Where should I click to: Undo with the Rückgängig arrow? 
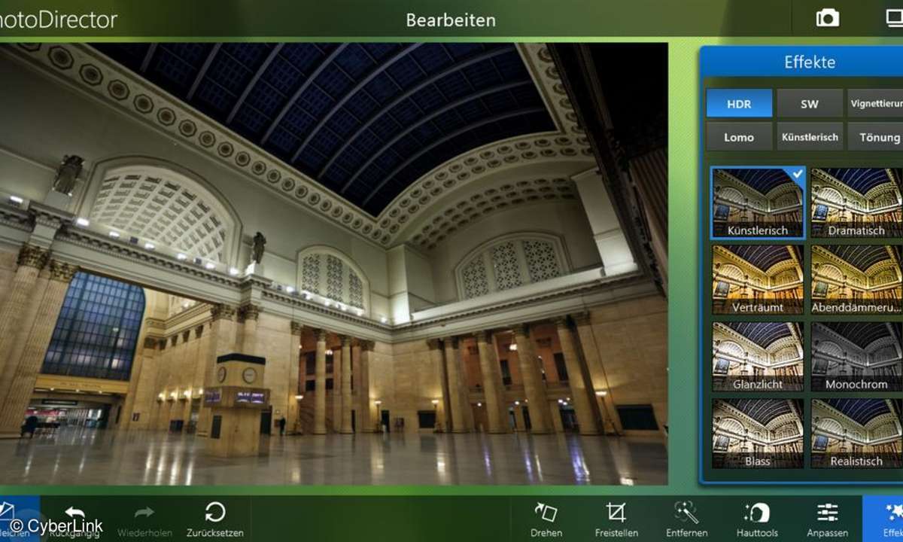[x=74, y=513]
